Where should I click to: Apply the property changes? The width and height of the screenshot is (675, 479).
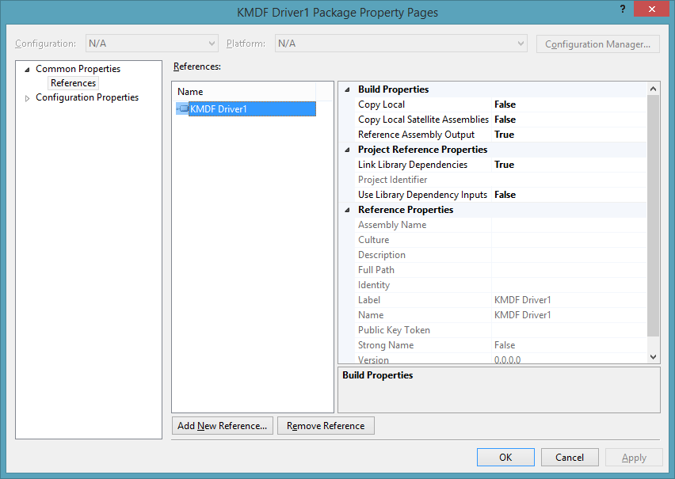[634, 457]
